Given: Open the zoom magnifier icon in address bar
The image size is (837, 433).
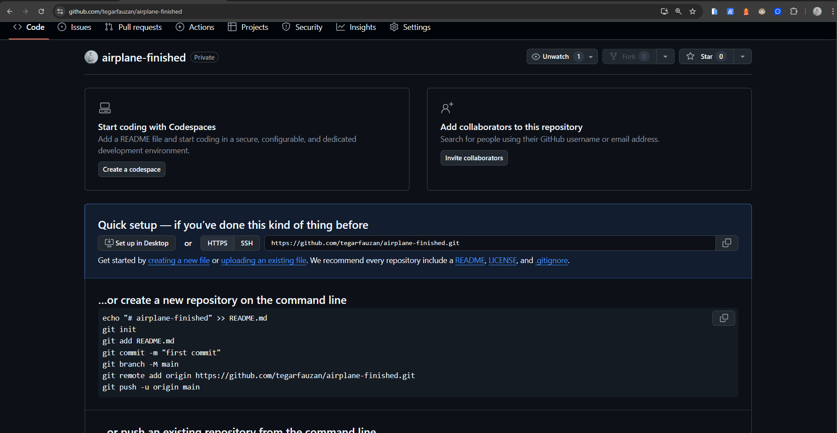Looking at the screenshot, I should (679, 11).
